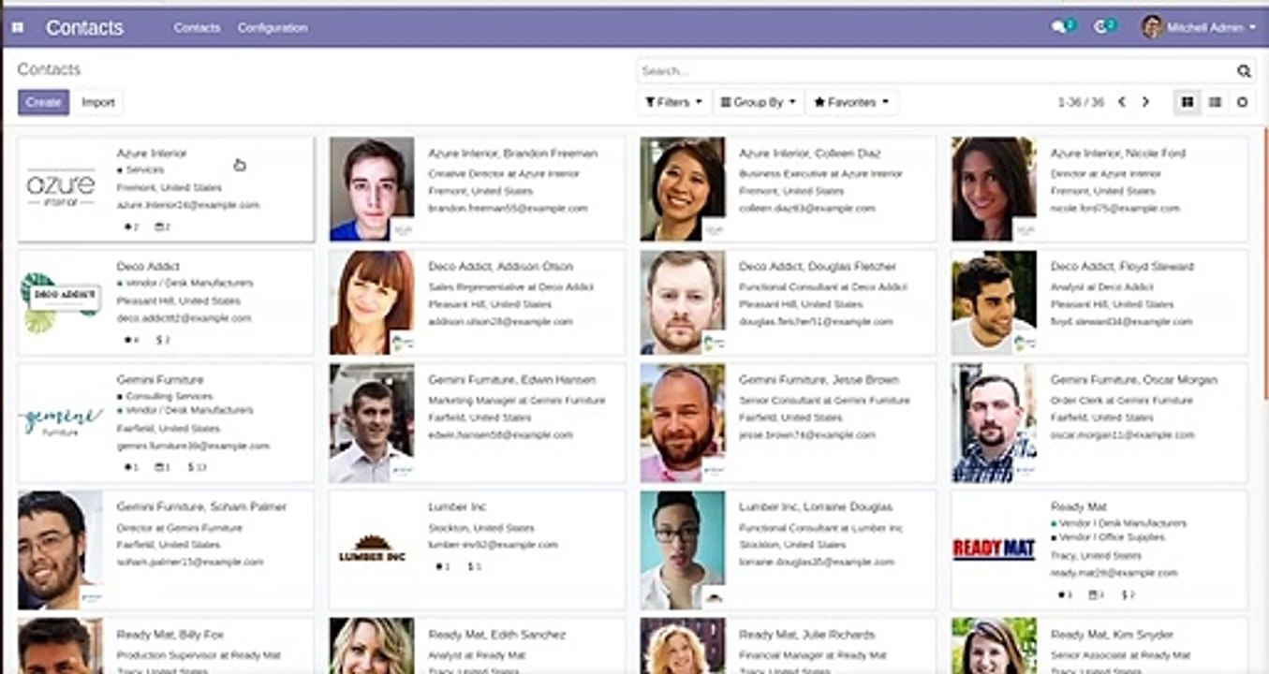This screenshot has height=674, width=1269.
Task: Click the magnifier search icon
Action: (x=1244, y=71)
